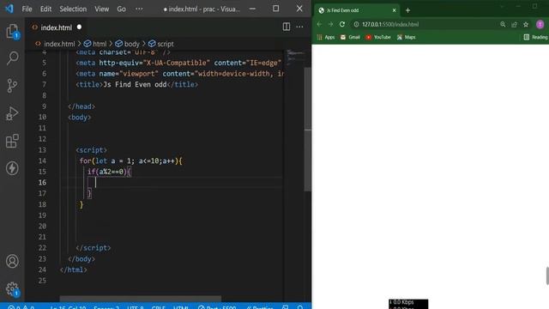Open the YouTube bookmark
549x309 pixels.
click(378, 37)
